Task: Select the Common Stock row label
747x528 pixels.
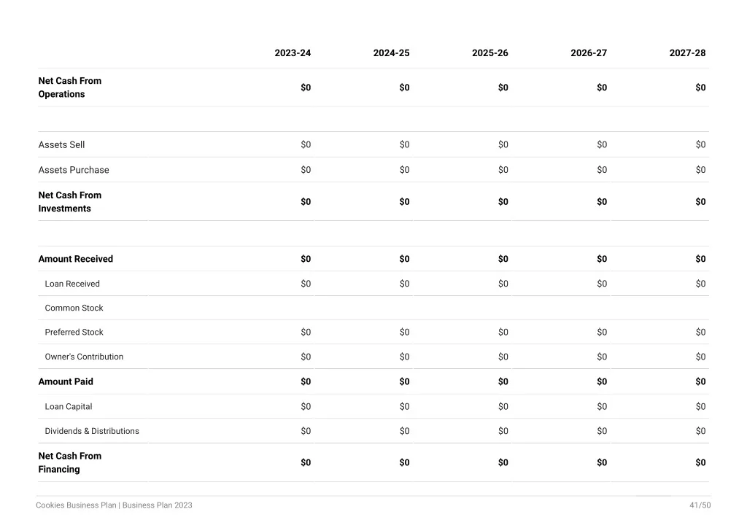Action: [74, 308]
